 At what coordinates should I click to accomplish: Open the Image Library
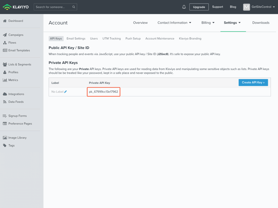18,137
